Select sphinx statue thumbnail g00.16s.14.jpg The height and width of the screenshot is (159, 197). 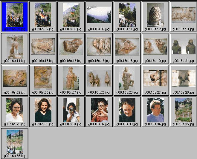[15, 47]
